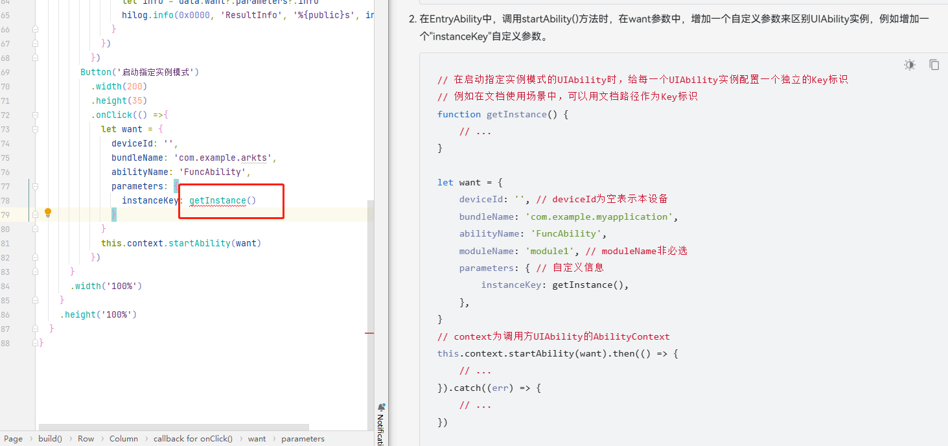Image resolution: width=948 pixels, height=446 pixels.
Task: Click 'startAbility' call on editor line 81
Action: click(x=200, y=243)
